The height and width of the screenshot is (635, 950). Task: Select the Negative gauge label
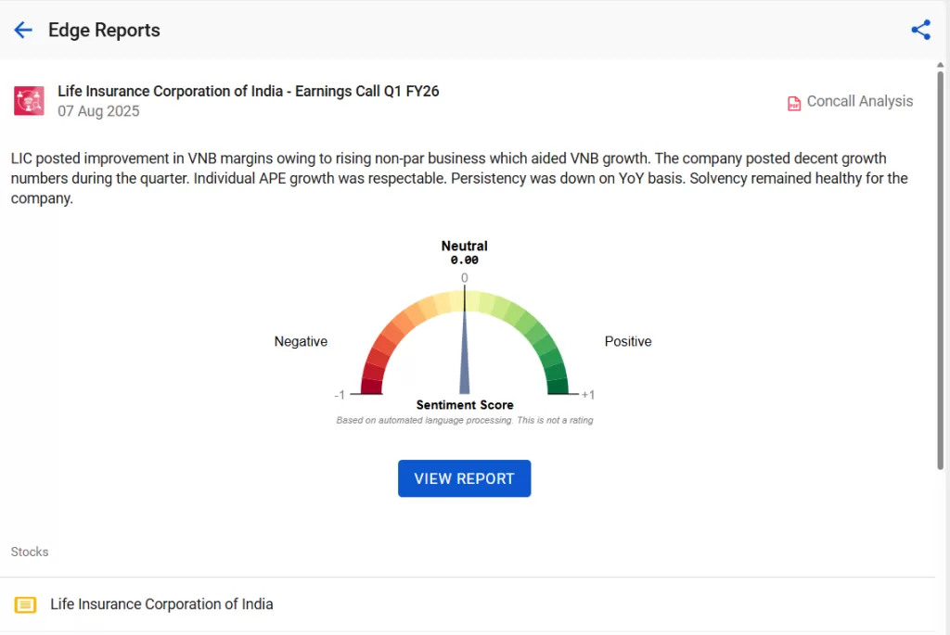tap(301, 342)
